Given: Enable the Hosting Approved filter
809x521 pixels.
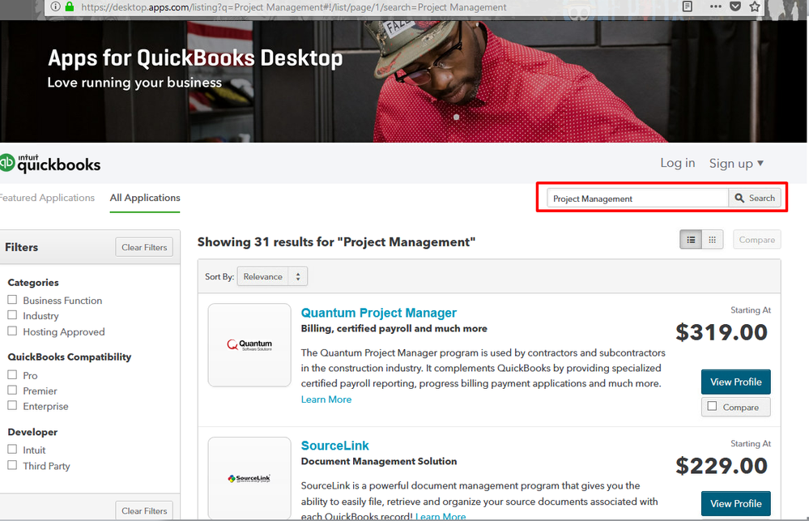Looking at the screenshot, I should 12,331.
